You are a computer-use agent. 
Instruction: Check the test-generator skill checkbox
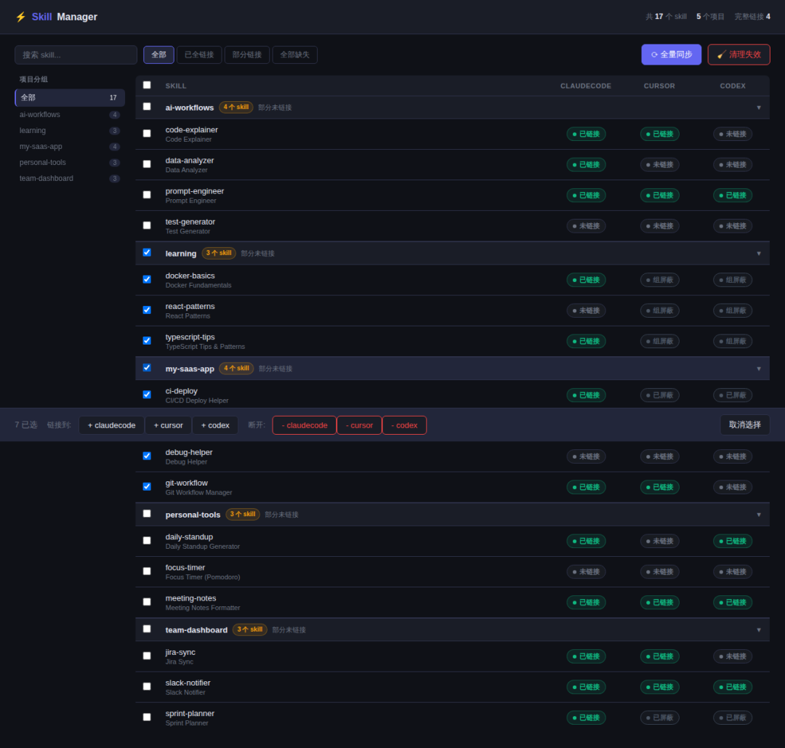[147, 225]
